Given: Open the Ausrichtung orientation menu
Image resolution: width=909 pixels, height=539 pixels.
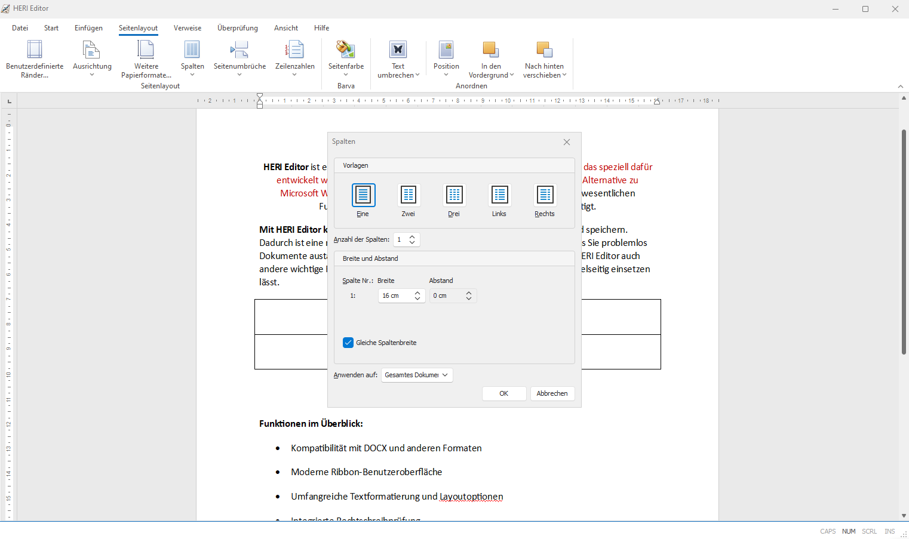Looking at the screenshot, I should [x=92, y=59].
